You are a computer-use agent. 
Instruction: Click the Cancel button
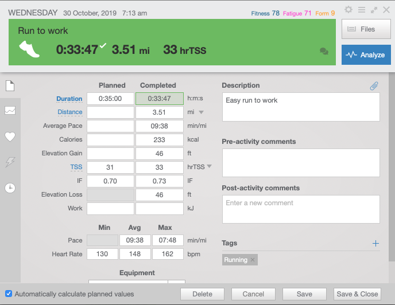(x=253, y=294)
